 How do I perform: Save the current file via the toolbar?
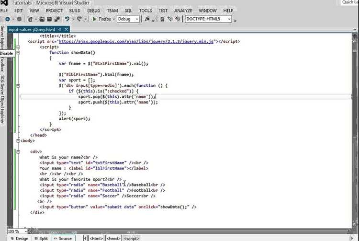pyautogui.click(x=49, y=19)
